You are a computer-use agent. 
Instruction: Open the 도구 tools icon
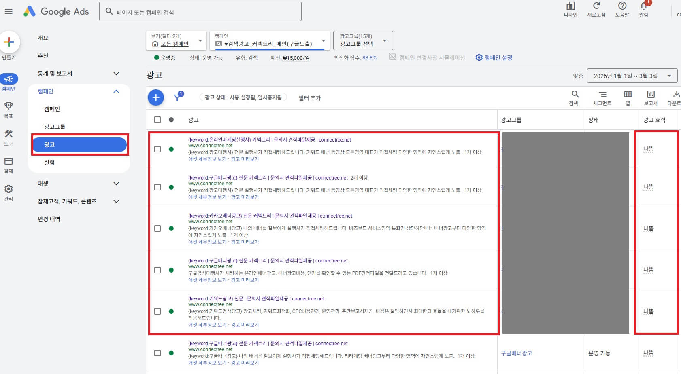pos(9,134)
